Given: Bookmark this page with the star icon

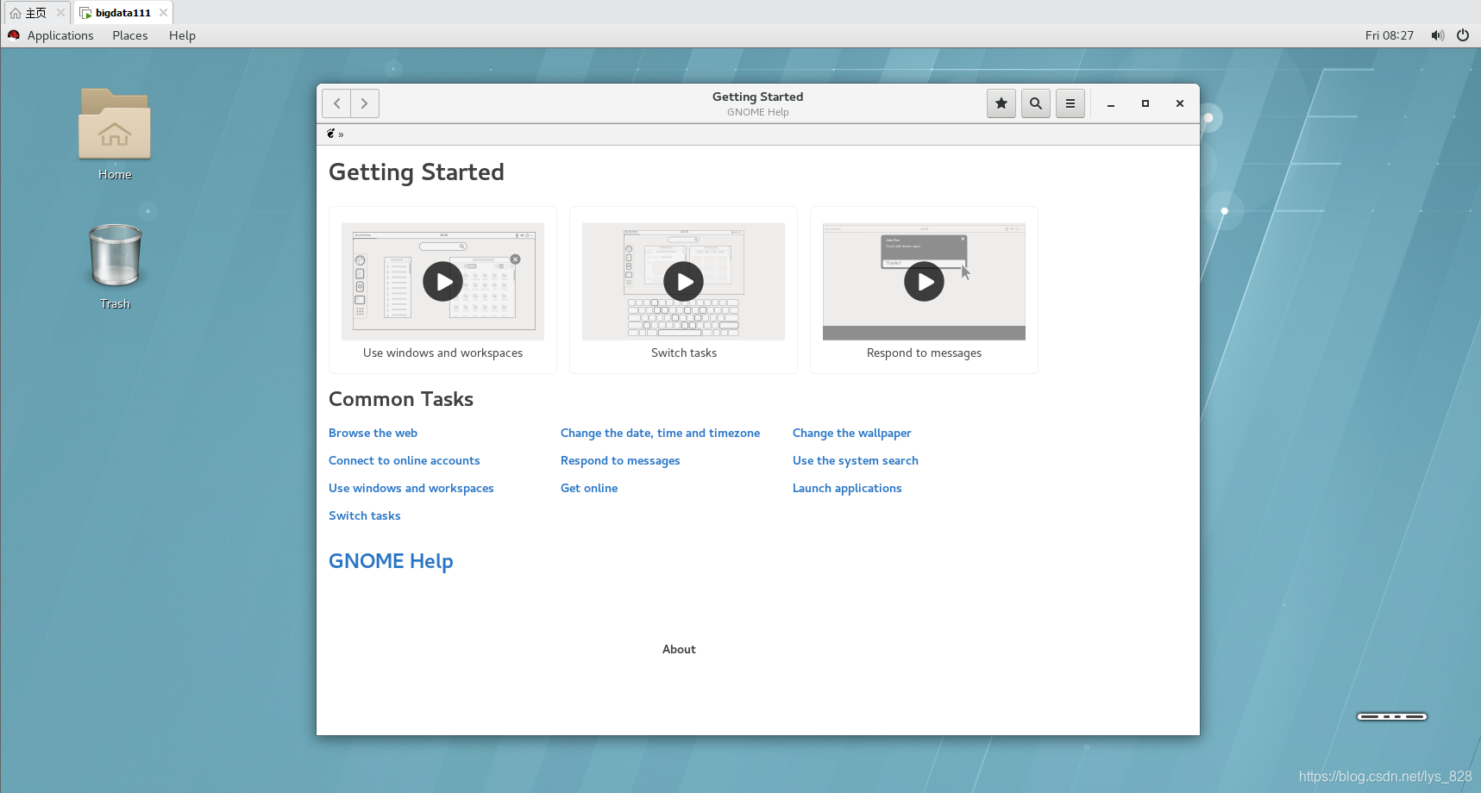Looking at the screenshot, I should point(1001,103).
